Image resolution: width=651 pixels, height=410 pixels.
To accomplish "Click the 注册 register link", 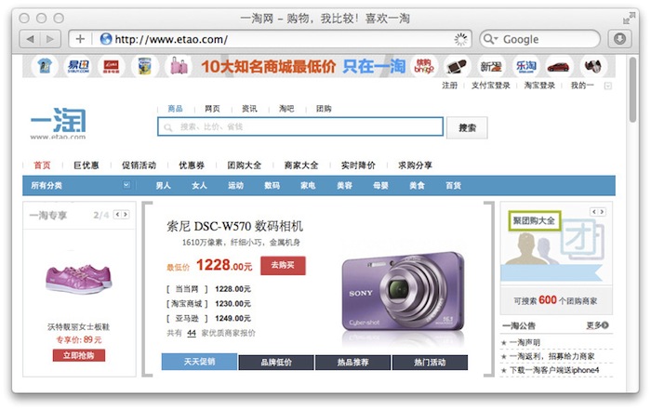I will pyautogui.click(x=449, y=86).
